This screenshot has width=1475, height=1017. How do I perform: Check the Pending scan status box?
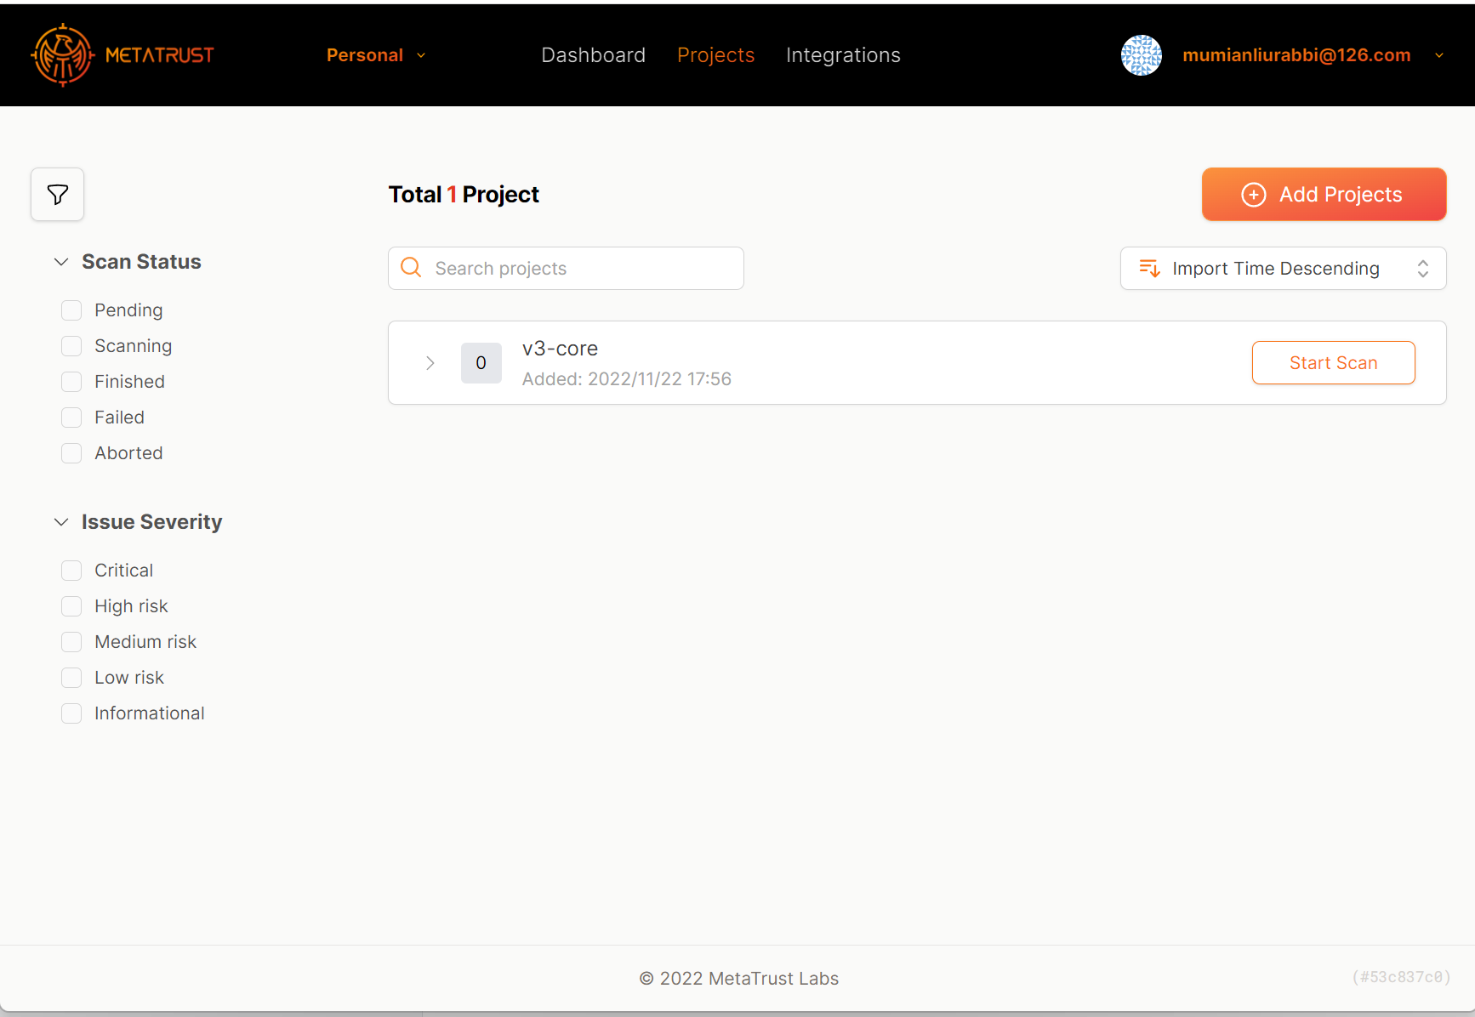coord(71,310)
